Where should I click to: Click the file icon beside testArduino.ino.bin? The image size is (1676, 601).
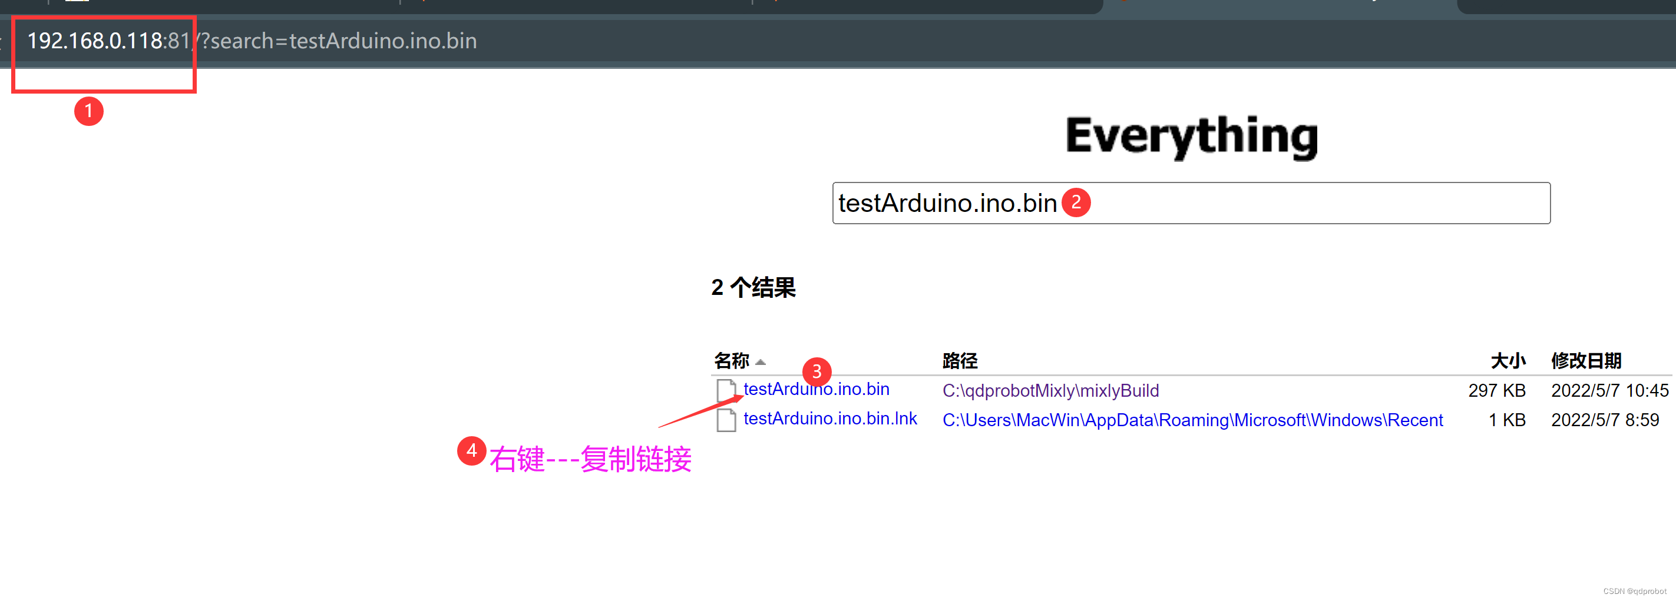[x=726, y=390]
